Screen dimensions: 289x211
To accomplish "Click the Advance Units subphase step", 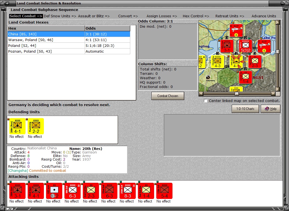I will (264, 16).
